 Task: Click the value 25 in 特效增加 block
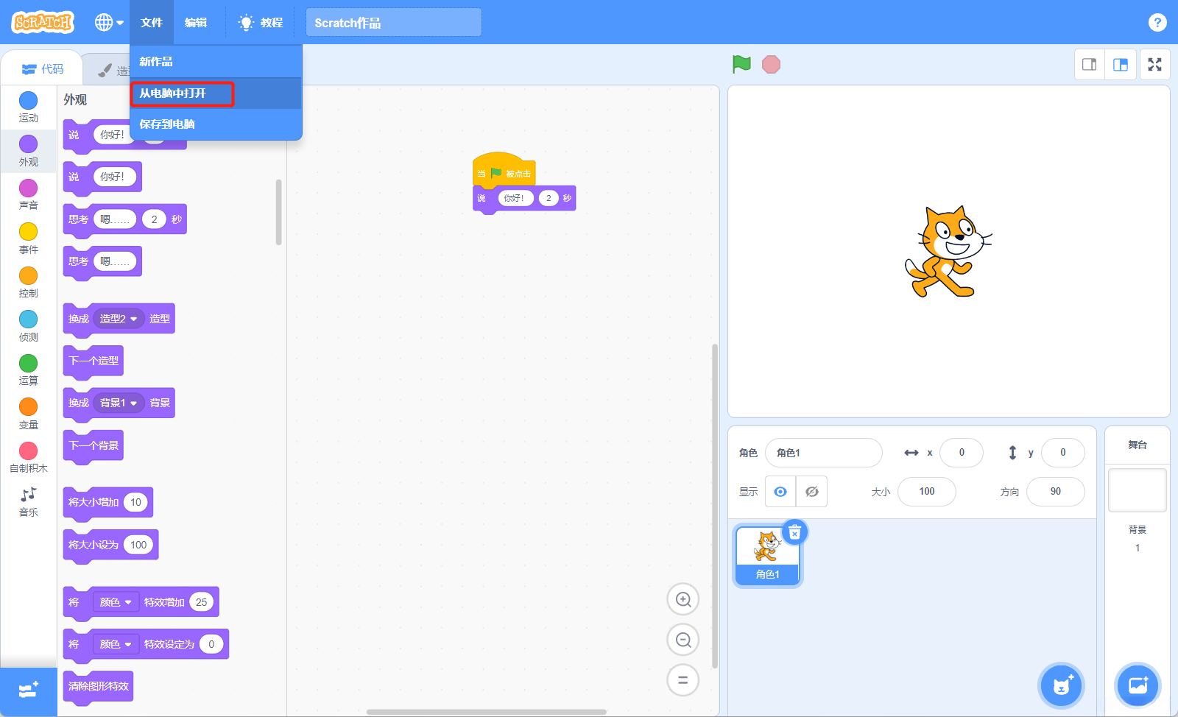pos(202,602)
